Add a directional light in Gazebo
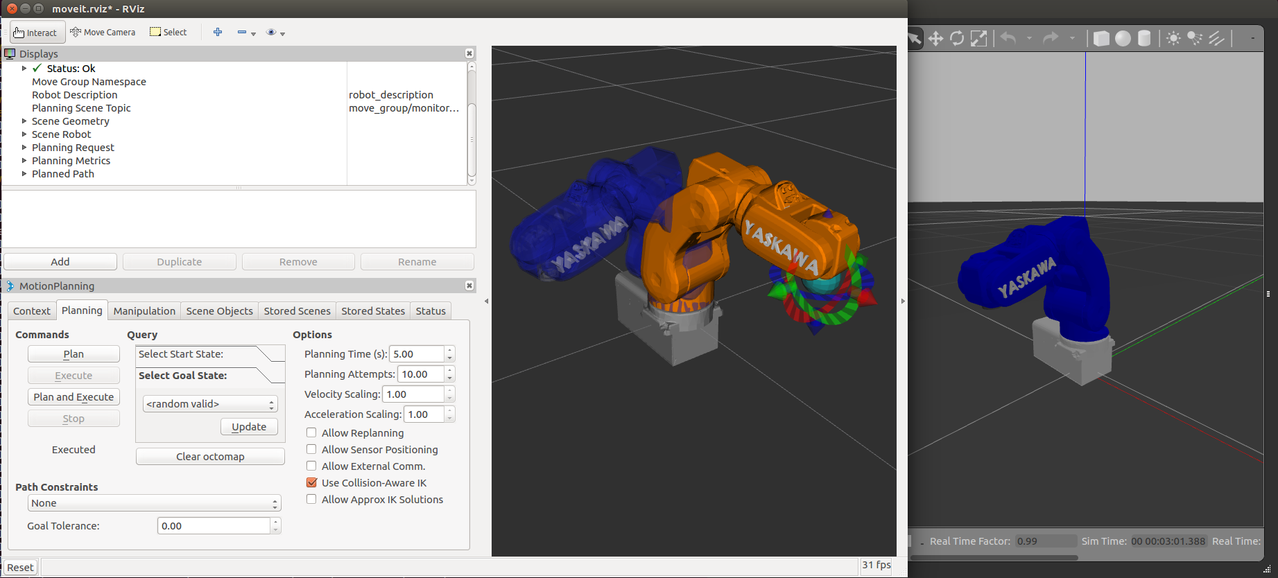The image size is (1278, 578). pos(1217,38)
